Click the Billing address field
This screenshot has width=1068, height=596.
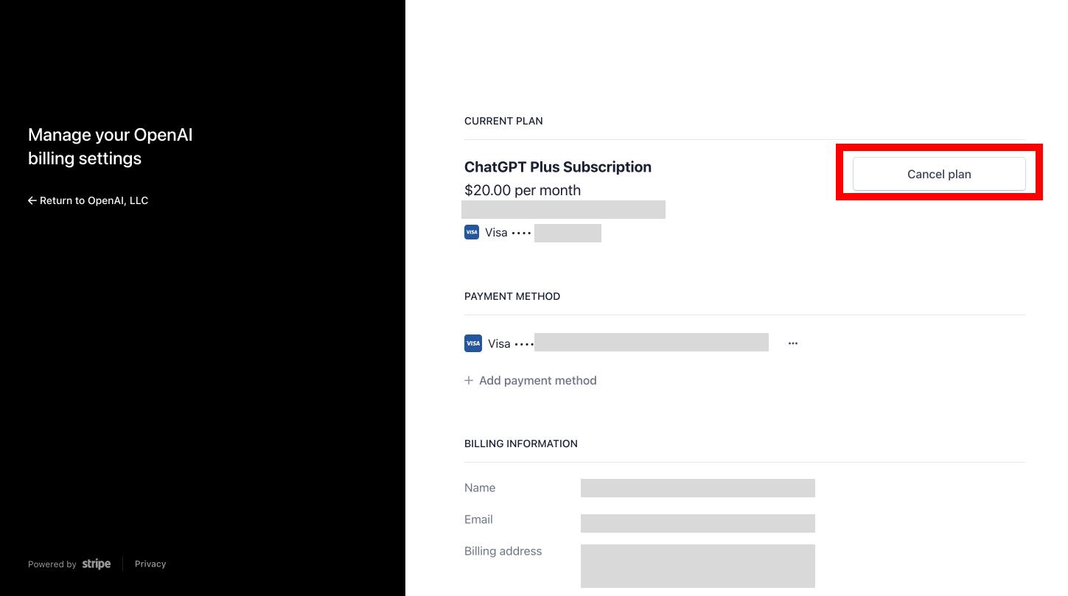[697, 565]
